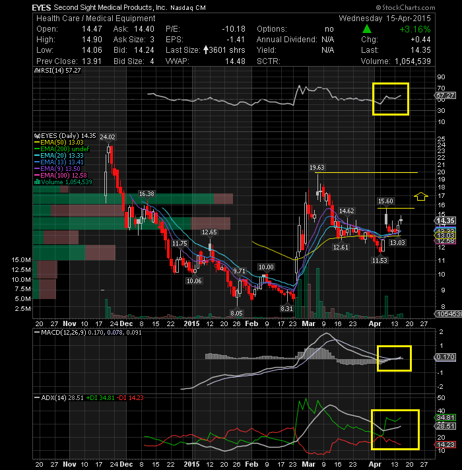Click the EPS value -1.41

[235, 40]
